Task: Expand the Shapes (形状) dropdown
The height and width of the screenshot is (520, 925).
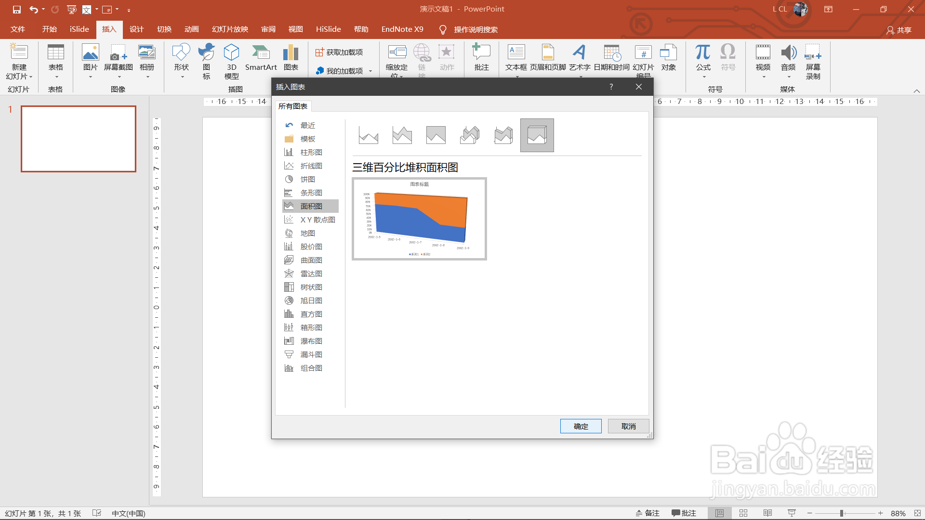Action: pyautogui.click(x=182, y=77)
